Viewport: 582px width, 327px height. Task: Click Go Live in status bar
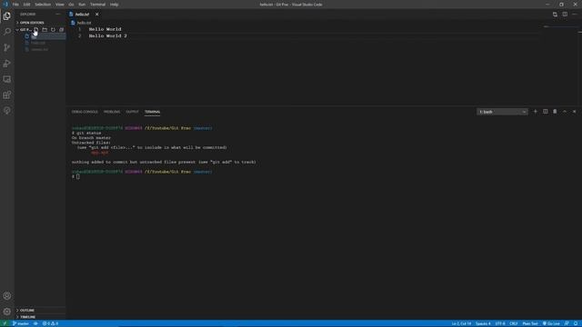tap(551, 323)
